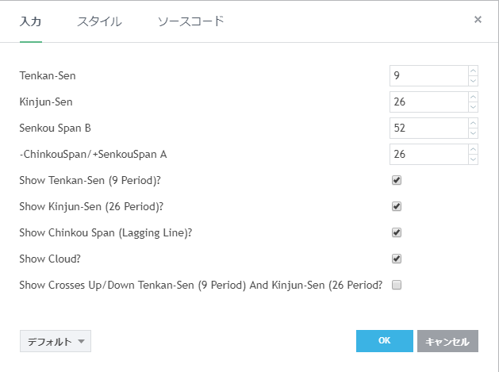This screenshot has height=372, width=499.
Task: Disable Show Chinkou Span lagging line
Action: (x=397, y=232)
